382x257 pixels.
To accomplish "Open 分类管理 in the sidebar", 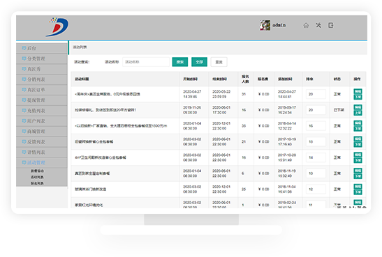I will coord(42,59).
